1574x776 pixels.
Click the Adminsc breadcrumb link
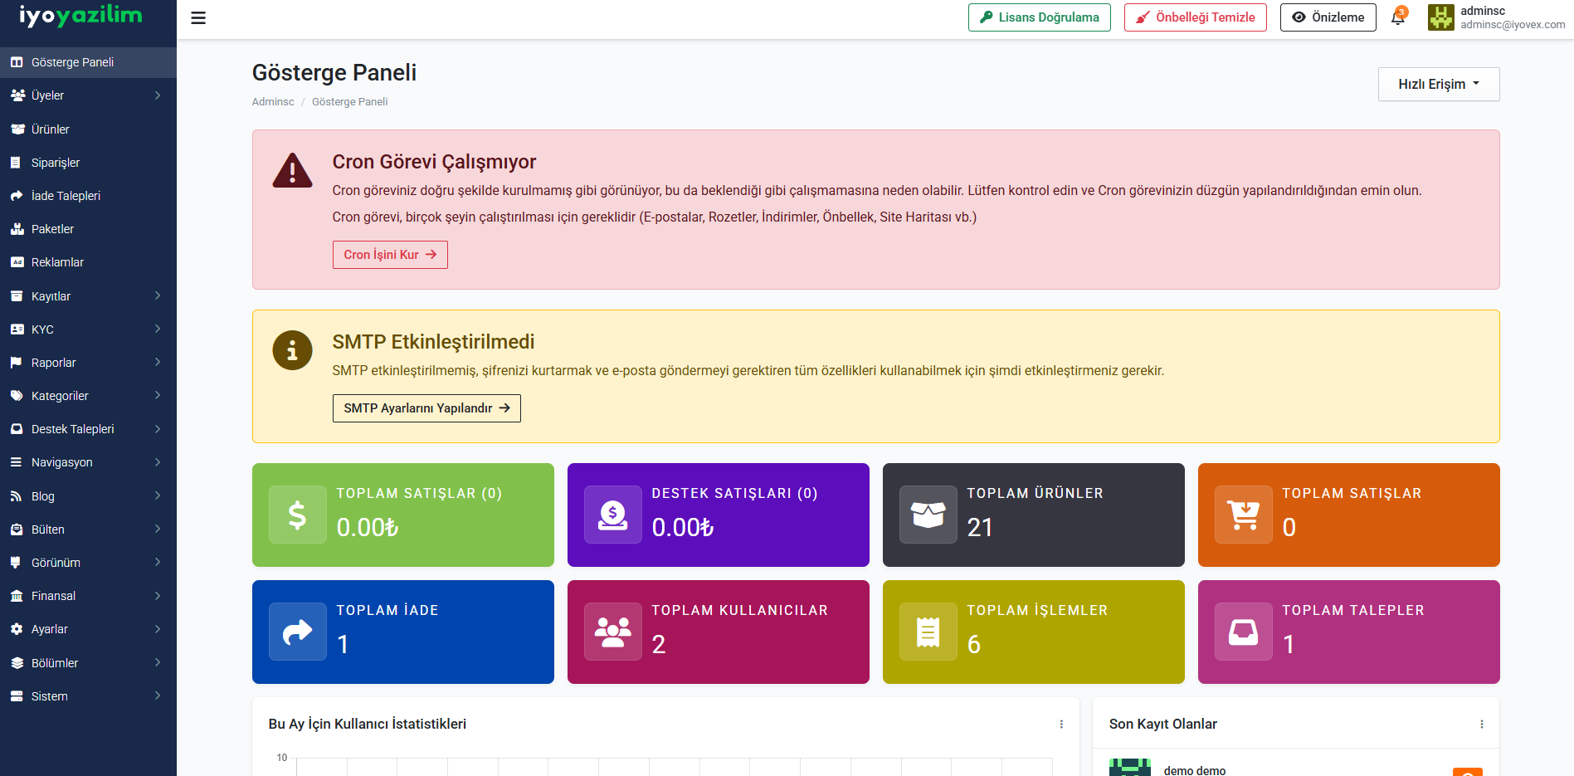(x=273, y=102)
